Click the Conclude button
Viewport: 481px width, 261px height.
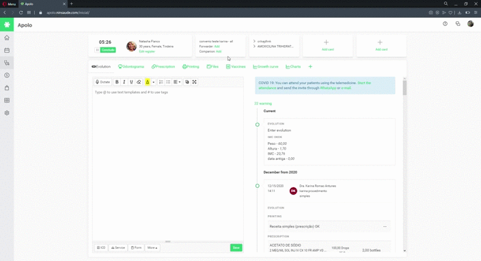coord(108,50)
